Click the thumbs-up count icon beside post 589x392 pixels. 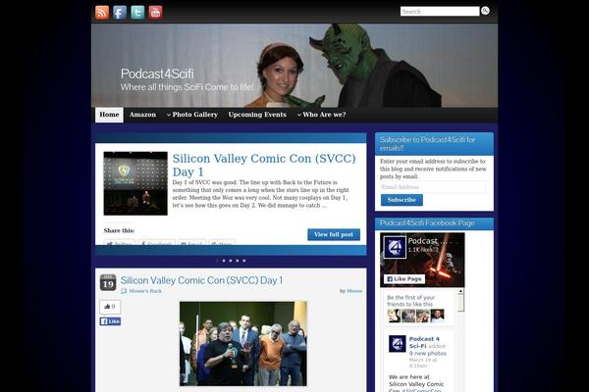110,307
